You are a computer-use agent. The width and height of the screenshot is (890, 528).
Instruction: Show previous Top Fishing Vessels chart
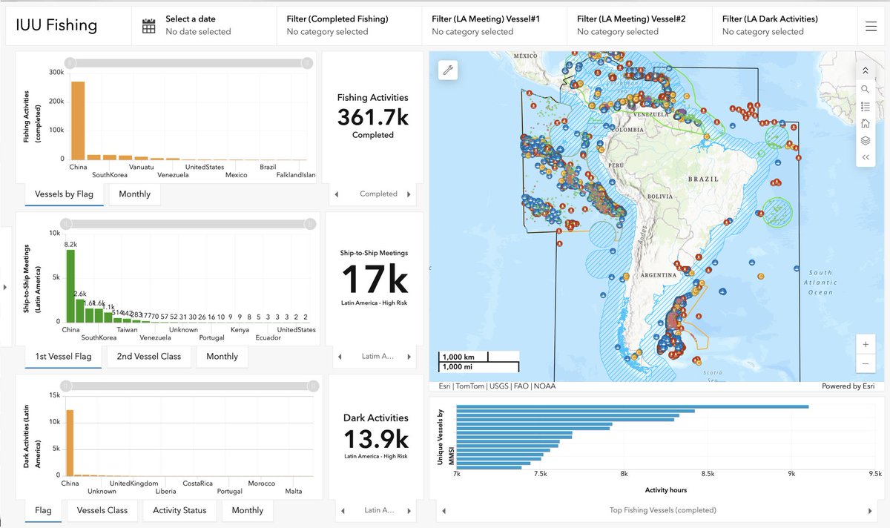click(x=444, y=510)
